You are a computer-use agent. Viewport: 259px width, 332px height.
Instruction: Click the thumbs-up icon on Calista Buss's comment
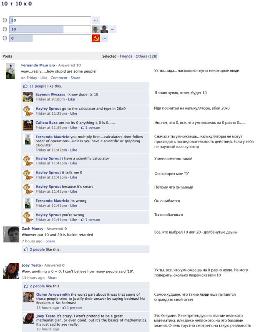click(83, 128)
